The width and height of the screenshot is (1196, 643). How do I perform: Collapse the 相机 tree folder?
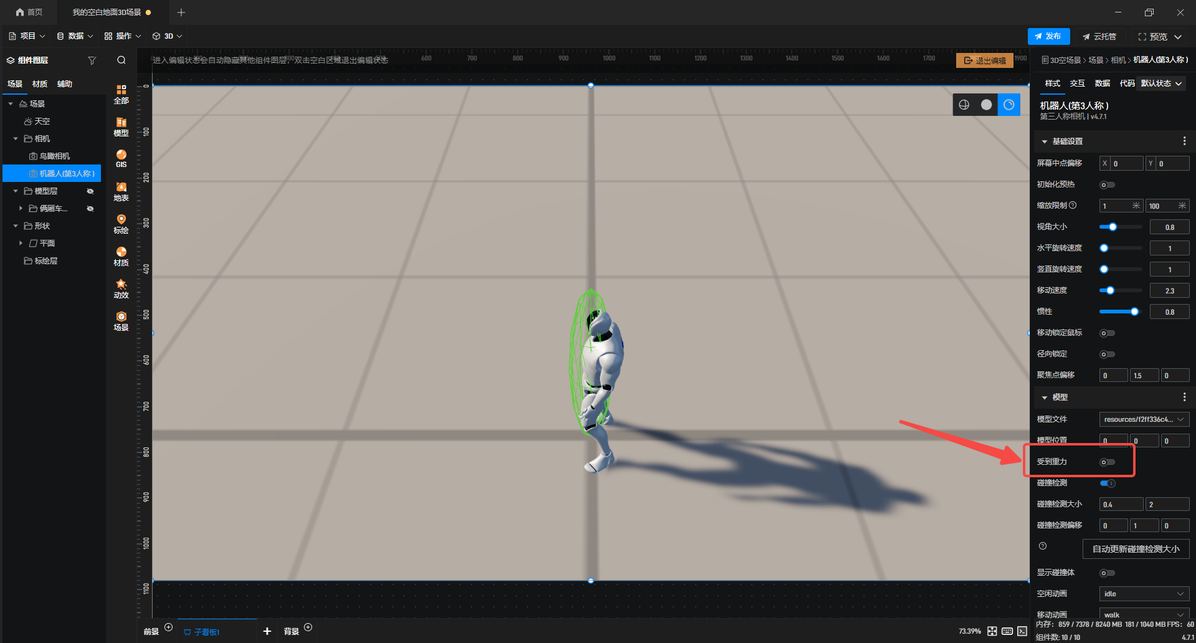[16, 139]
